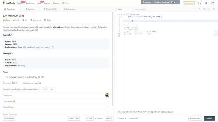Open the LeetCode home logo
Screen dimensions: 218x122
pos(9,3)
